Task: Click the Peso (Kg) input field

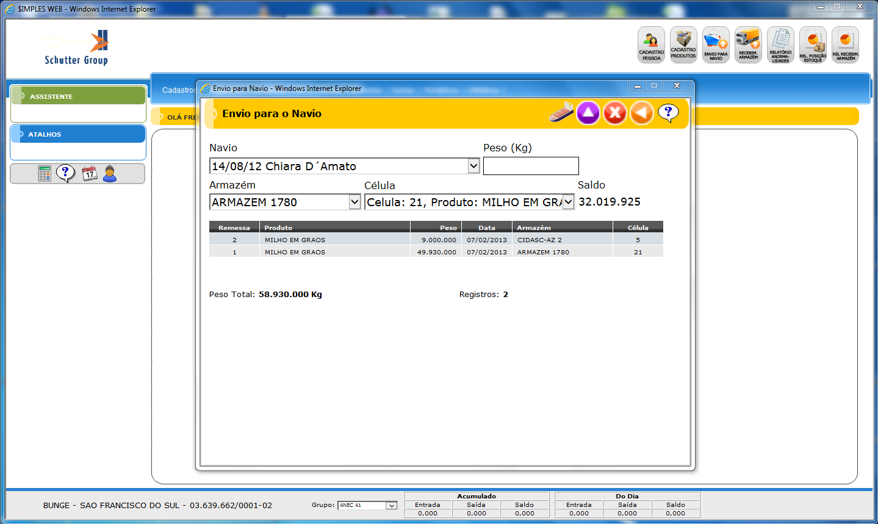Action: click(x=531, y=166)
